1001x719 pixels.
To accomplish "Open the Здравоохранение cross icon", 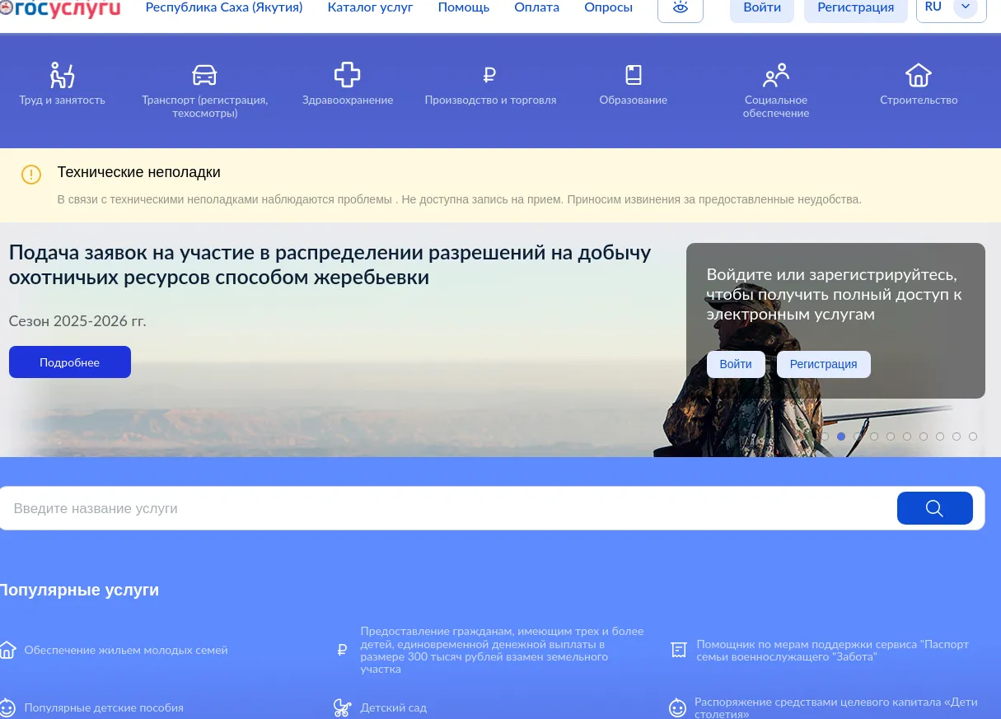I will click(347, 75).
